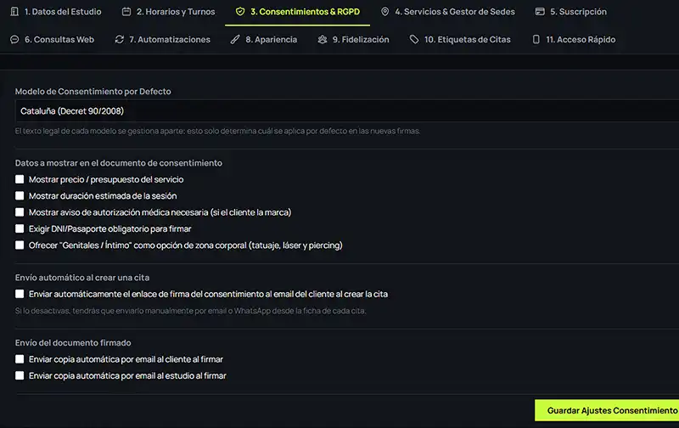Open the 5. Suscripción tab
Viewport: 679px width, 428px height.
(x=570, y=12)
